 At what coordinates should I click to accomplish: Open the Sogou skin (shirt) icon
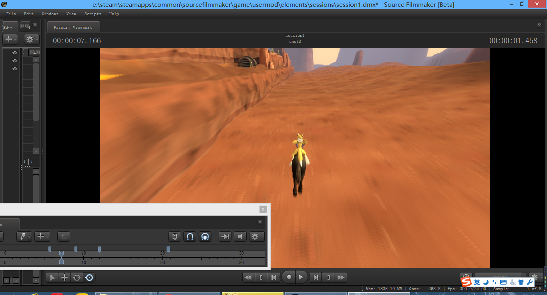[521, 282]
